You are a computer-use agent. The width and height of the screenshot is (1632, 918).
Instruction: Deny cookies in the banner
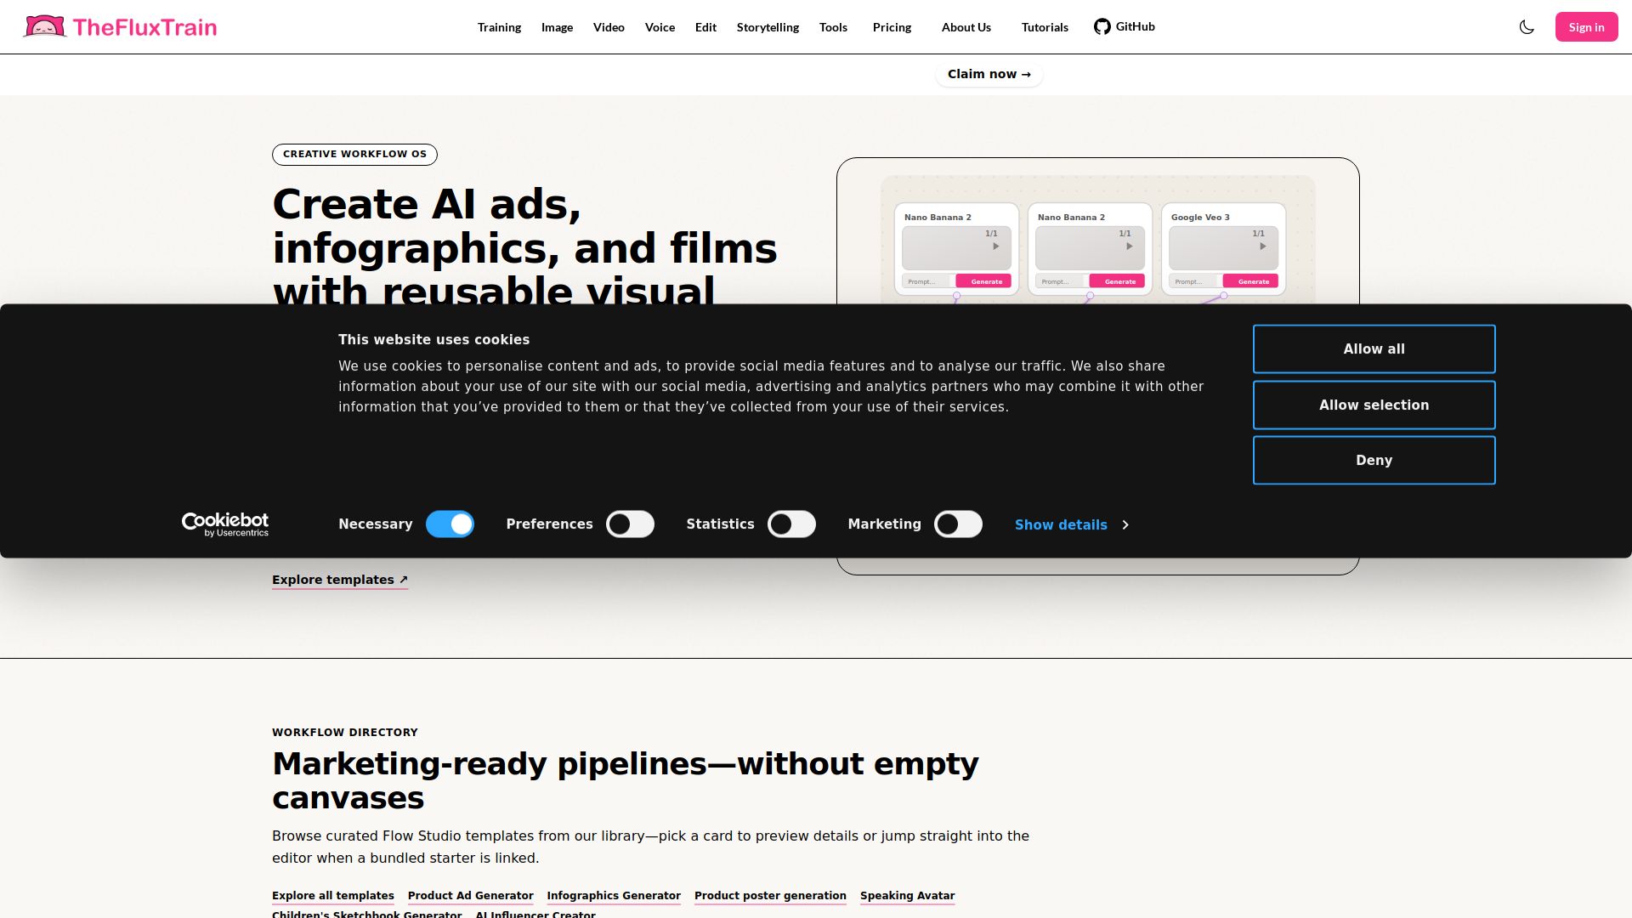pos(1374,461)
